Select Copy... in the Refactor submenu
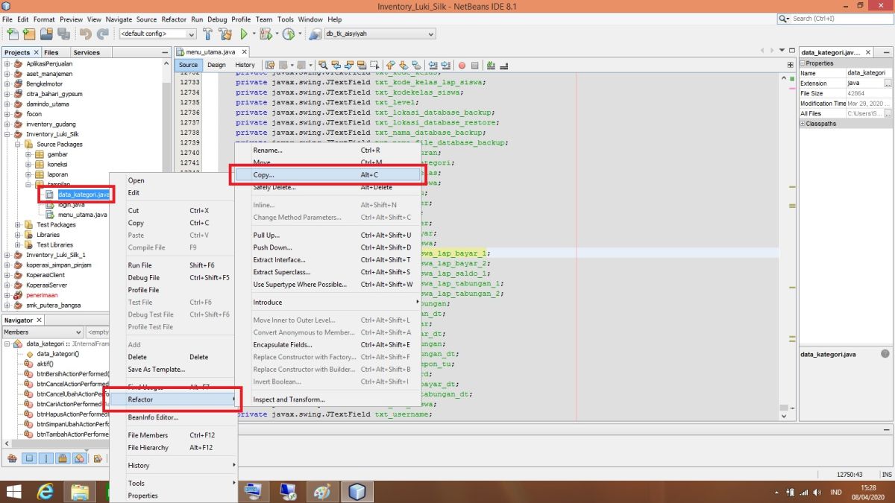The height and width of the screenshot is (503, 895). tap(327, 174)
